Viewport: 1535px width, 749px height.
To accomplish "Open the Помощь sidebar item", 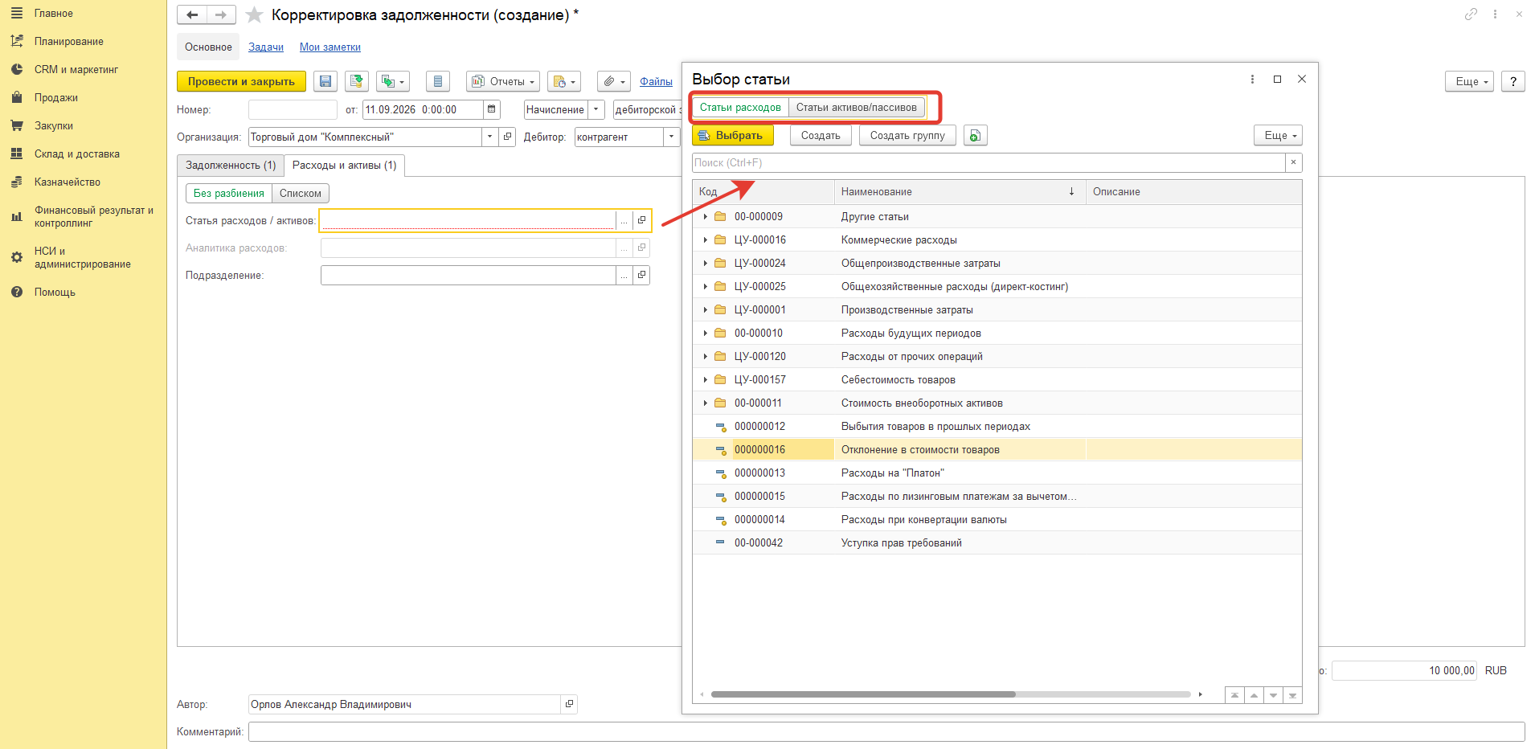I will click(55, 293).
